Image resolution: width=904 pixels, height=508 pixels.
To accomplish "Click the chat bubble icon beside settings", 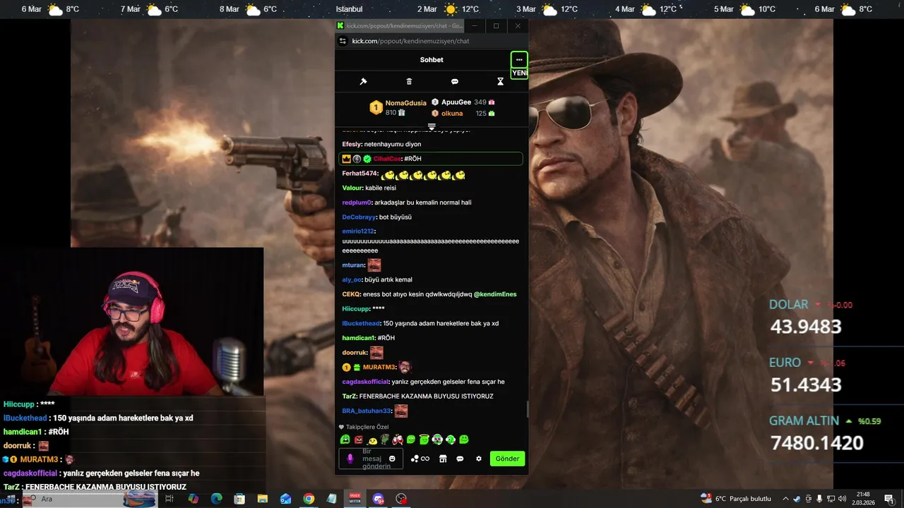I will tap(460, 459).
